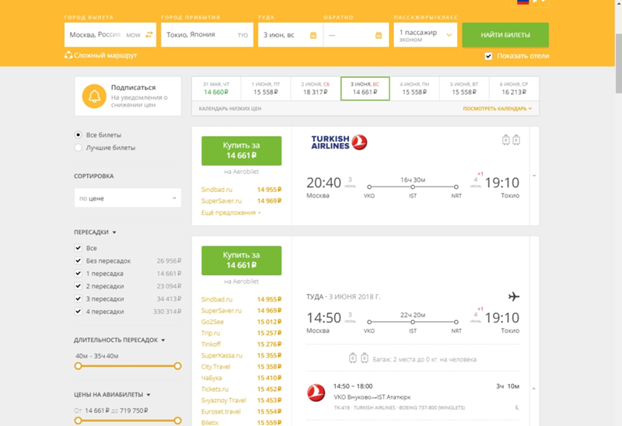Click the Найти билеты search button

click(505, 35)
